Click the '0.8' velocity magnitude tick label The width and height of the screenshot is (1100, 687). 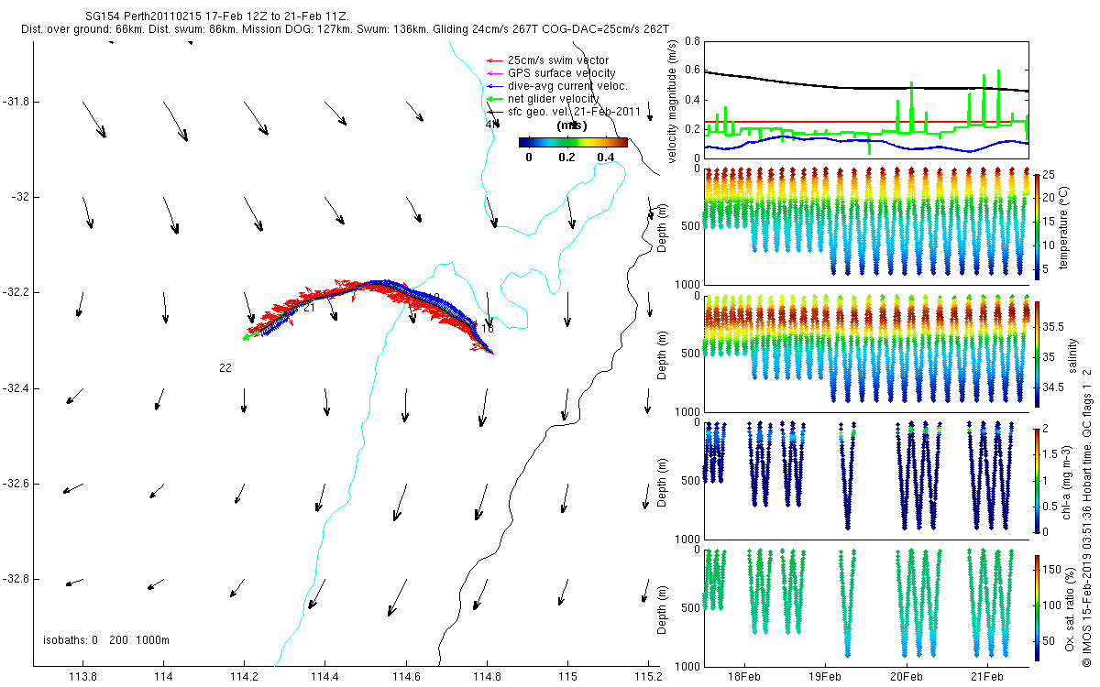point(691,42)
